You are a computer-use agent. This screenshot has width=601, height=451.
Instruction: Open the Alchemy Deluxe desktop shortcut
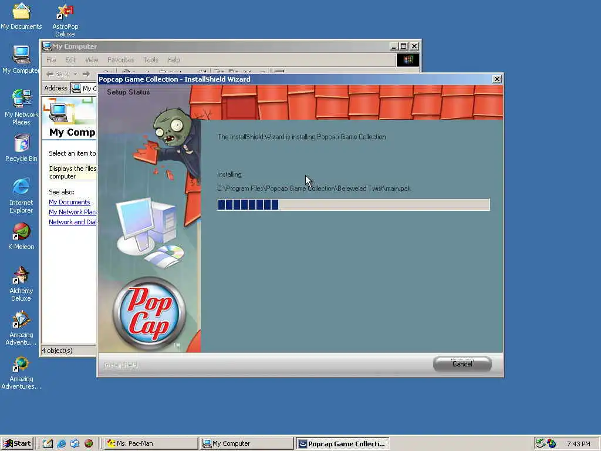(x=21, y=284)
